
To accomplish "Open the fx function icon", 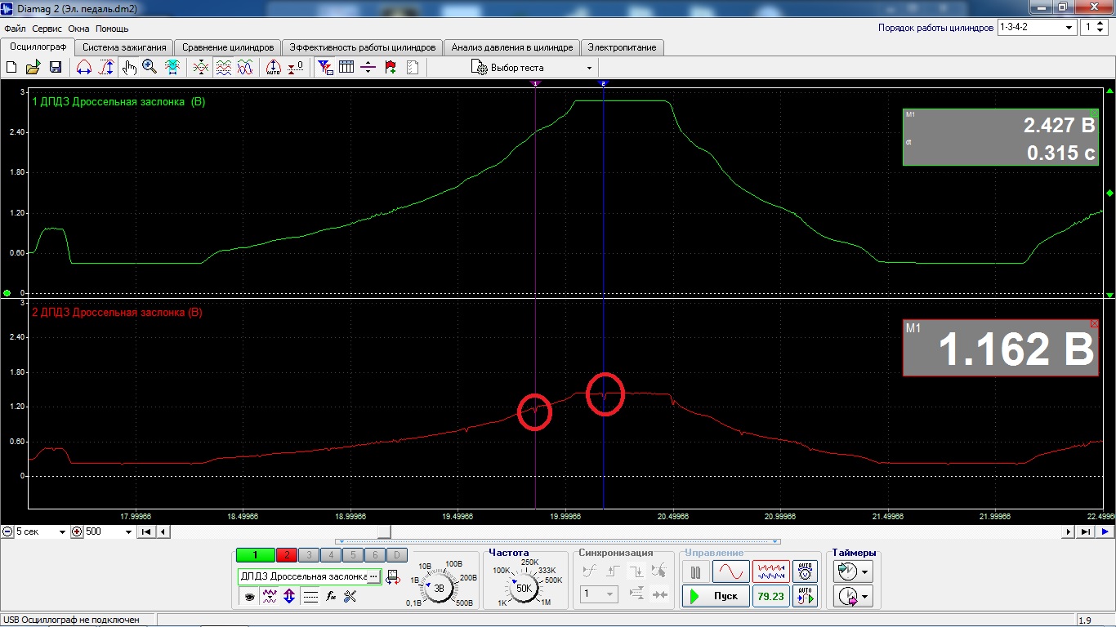I will click(331, 597).
